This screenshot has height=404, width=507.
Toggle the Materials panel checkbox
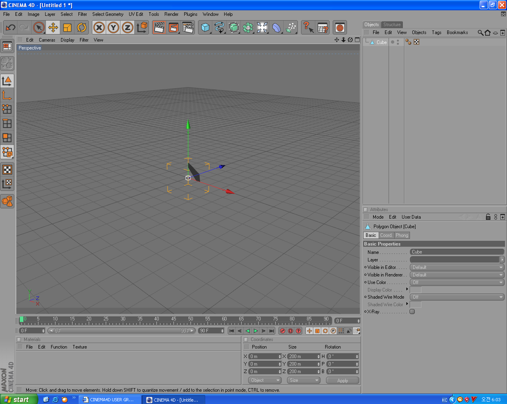pos(19,339)
